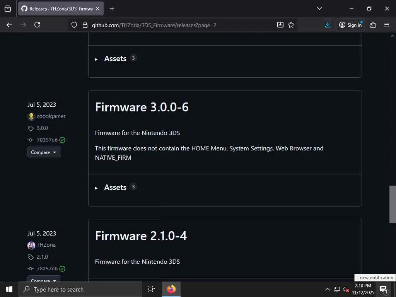Click the install/open in app icon in the address bar
Screen dimensions: 396x297
280,25
